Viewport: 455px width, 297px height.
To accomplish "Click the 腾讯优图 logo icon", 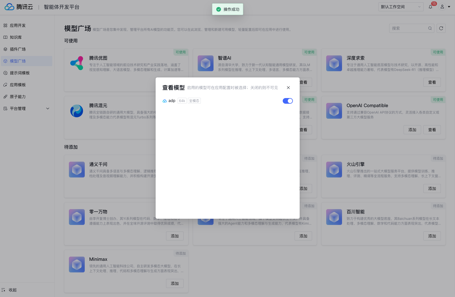I will 77,63.
